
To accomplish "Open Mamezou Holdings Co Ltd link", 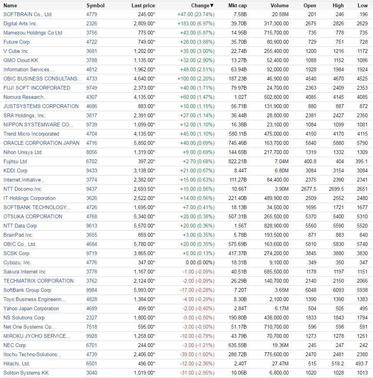I will click(33, 33).
